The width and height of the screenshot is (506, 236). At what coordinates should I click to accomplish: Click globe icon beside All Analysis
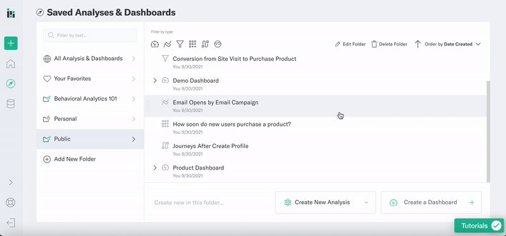(47, 59)
